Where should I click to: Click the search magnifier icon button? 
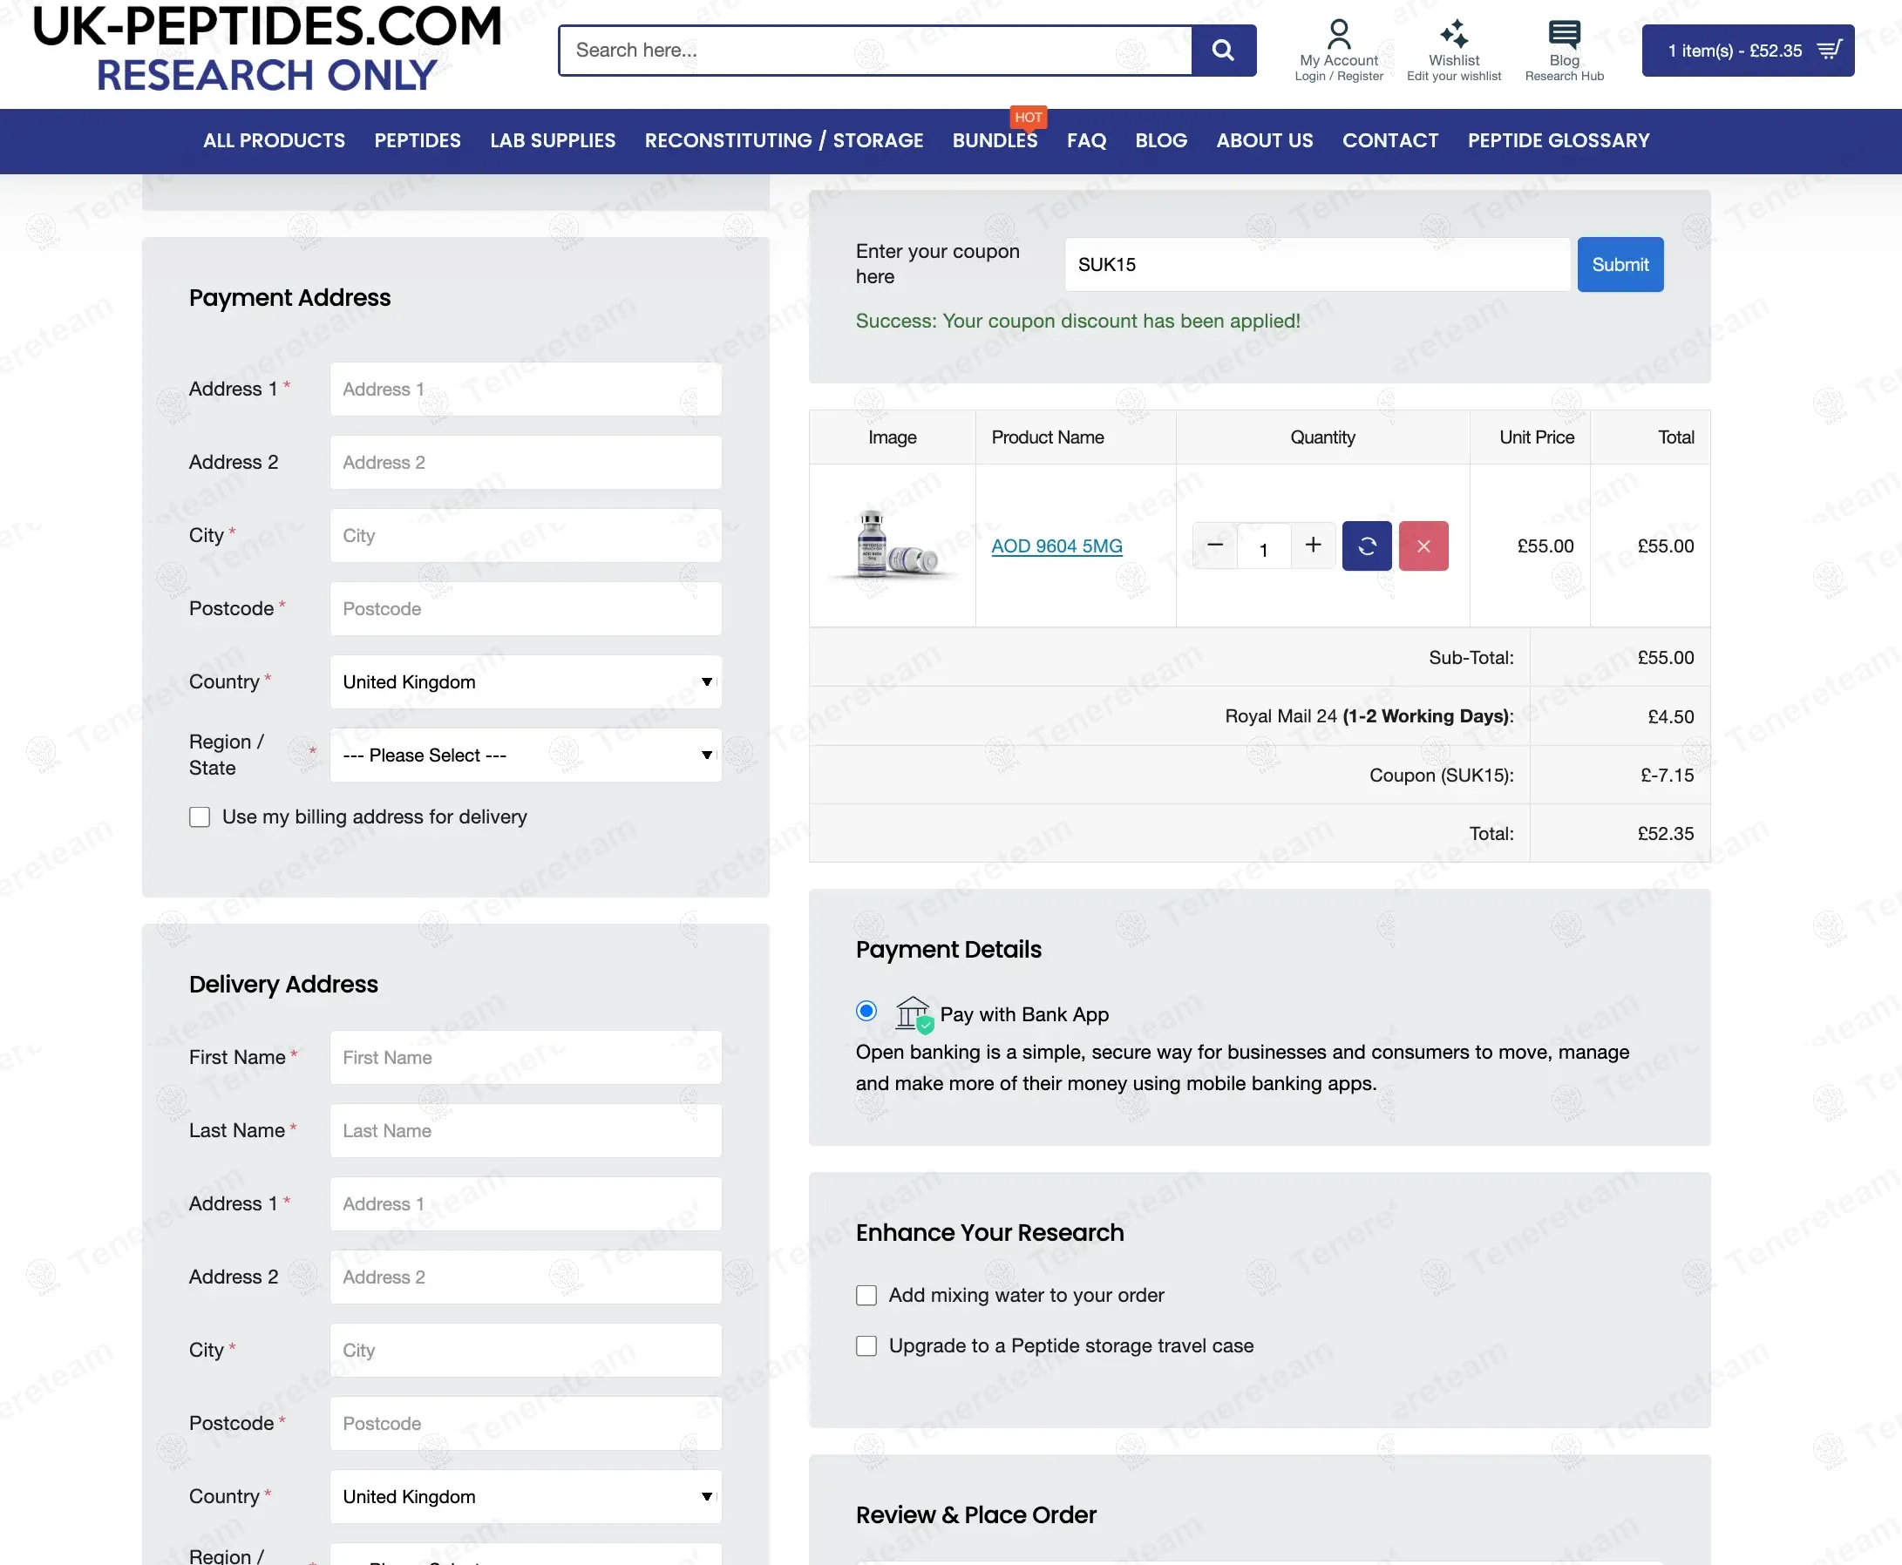pyautogui.click(x=1222, y=51)
